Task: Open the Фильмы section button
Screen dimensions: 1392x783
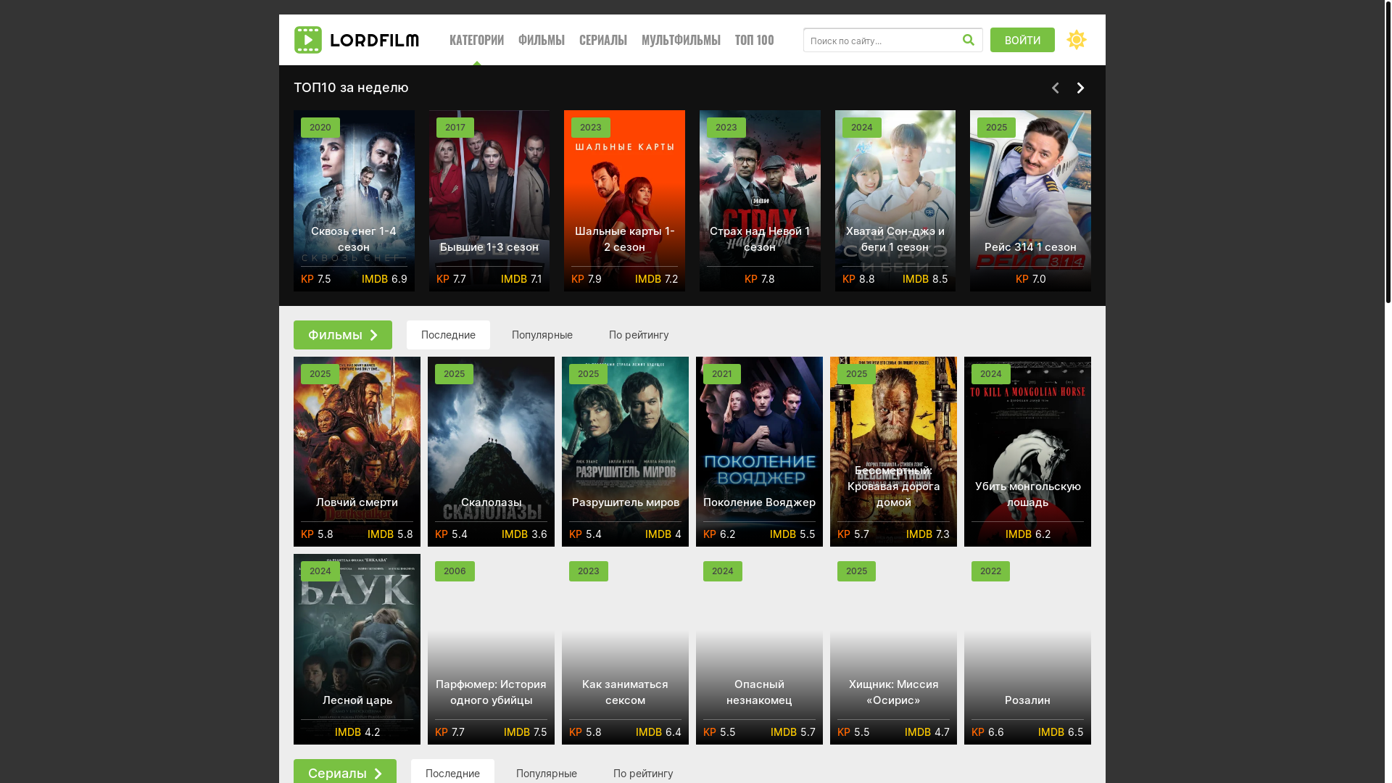Action: (x=342, y=335)
